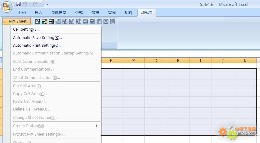
Task: Click Change Sheet Name(N)... menu item
Action: tap(56, 118)
